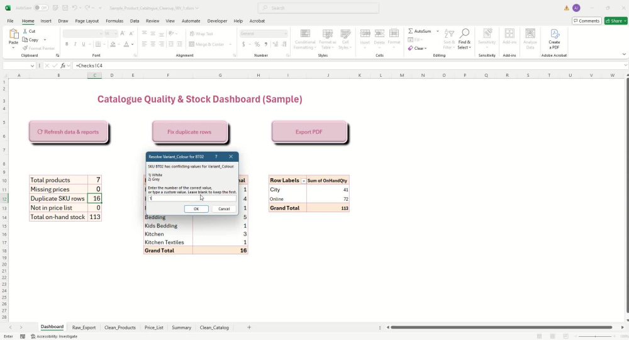This screenshot has width=629, height=340.
Task: Click the Fill Color bucket icon
Action: click(113, 44)
